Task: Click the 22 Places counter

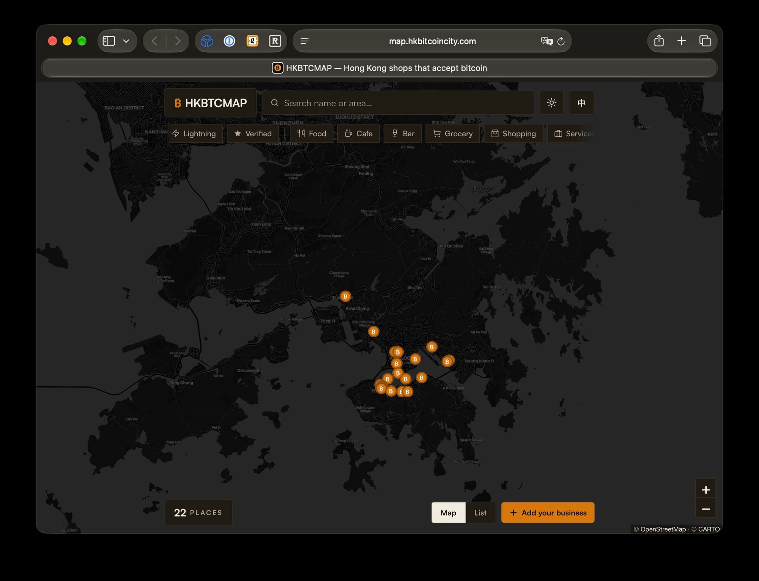Action: (x=198, y=513)
